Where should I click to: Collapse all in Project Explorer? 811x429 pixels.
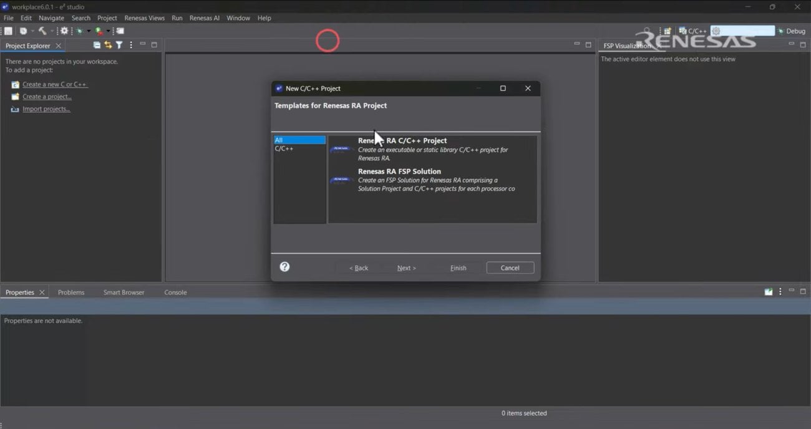[x=97, y=45]
